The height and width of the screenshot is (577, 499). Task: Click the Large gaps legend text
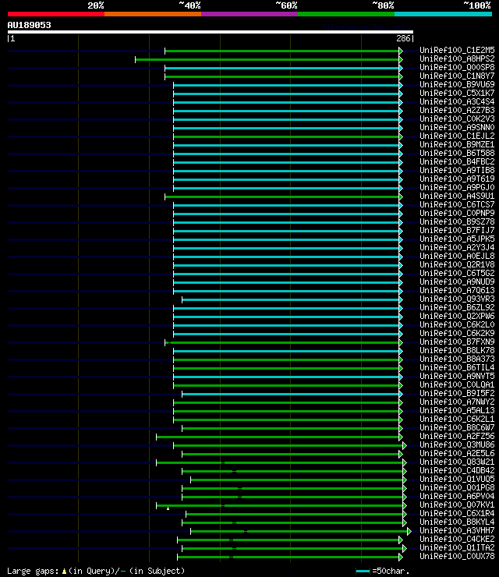[x=96, y=571]
